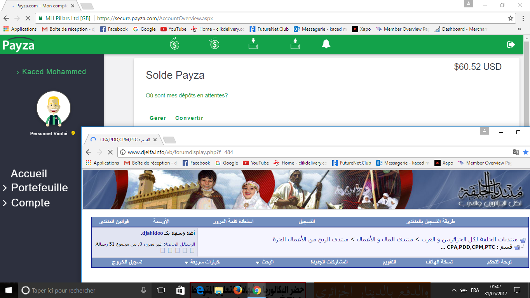Show hidden bookmarks with the double chevron in Payza window
This screenshot has height=298, width=530.
click(520, 29)
